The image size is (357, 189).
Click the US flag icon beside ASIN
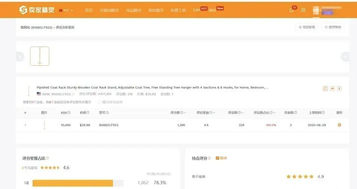(39, 94)
